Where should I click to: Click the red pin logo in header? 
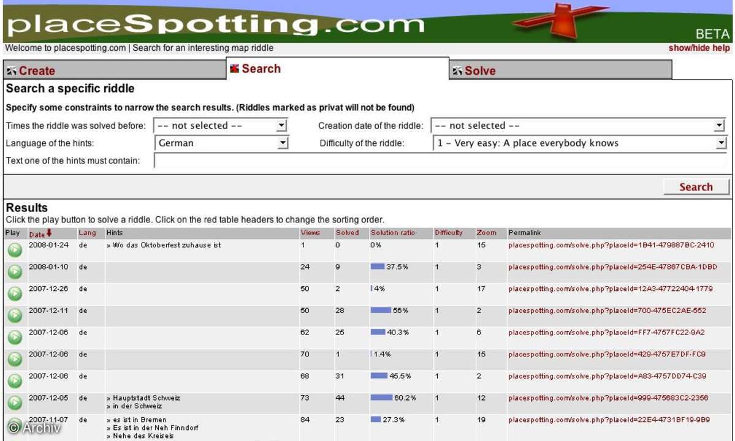[x=560, y=20]
